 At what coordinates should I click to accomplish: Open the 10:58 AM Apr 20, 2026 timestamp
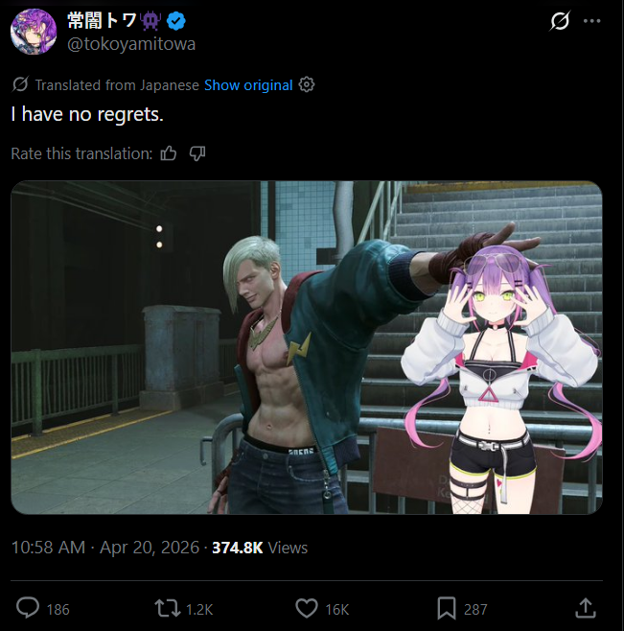click(x=105, y=548)
